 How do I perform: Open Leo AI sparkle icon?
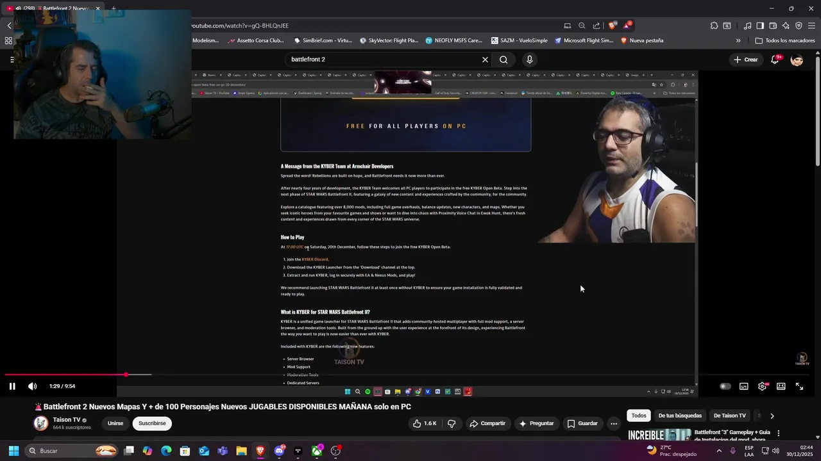coord(786,26)
